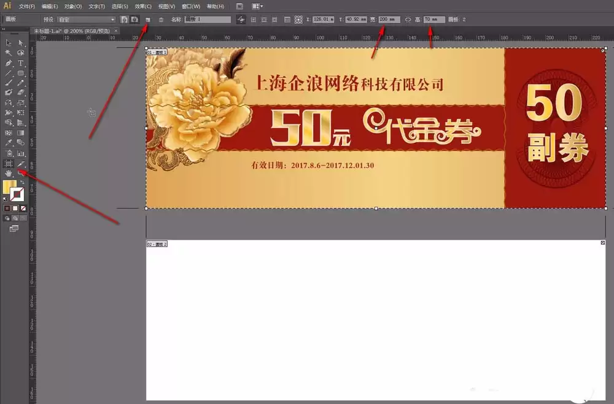Click the width (宽) value field

[x=389, y=19]
